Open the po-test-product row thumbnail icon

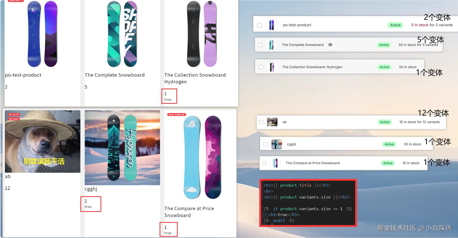(x=271, y=25)
